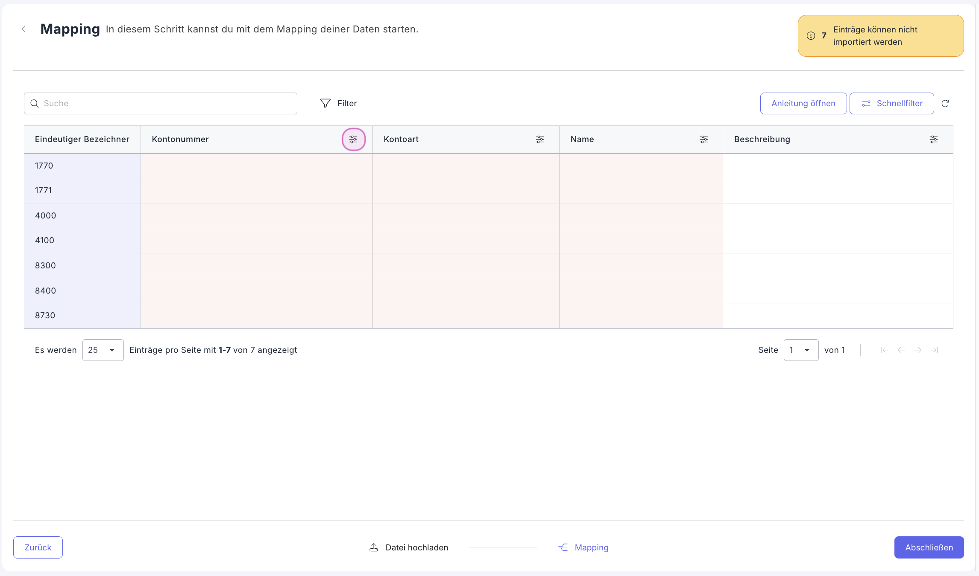
Task: Select the Datei hochladen step
Action: (409, 547)
